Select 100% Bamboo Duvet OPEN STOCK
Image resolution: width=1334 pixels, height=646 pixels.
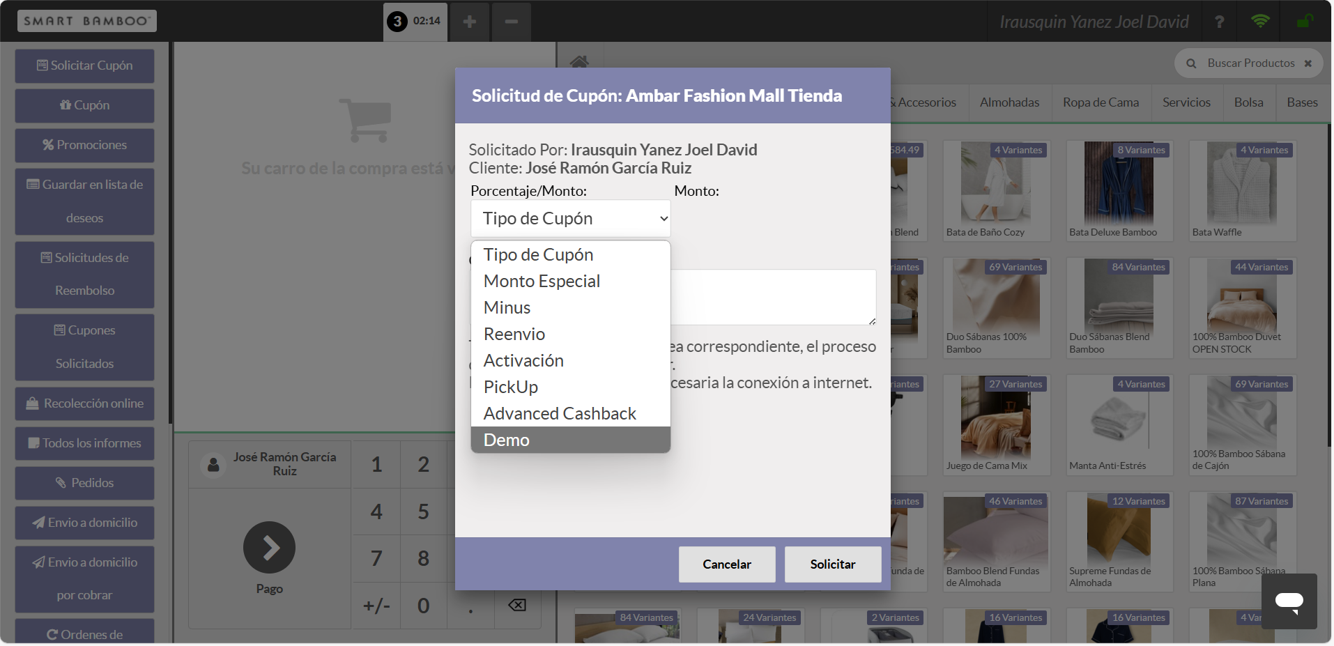pyautogui.click(x=1242, y=308)
